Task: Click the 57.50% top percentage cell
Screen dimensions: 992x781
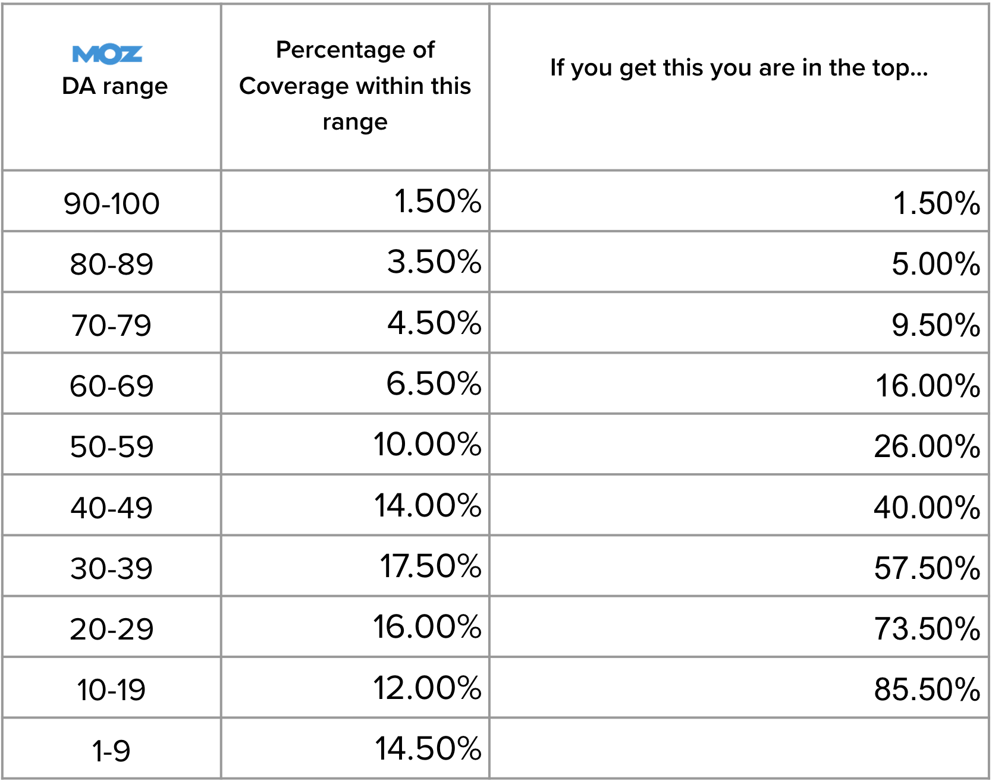Action: [x=927, y=568]
